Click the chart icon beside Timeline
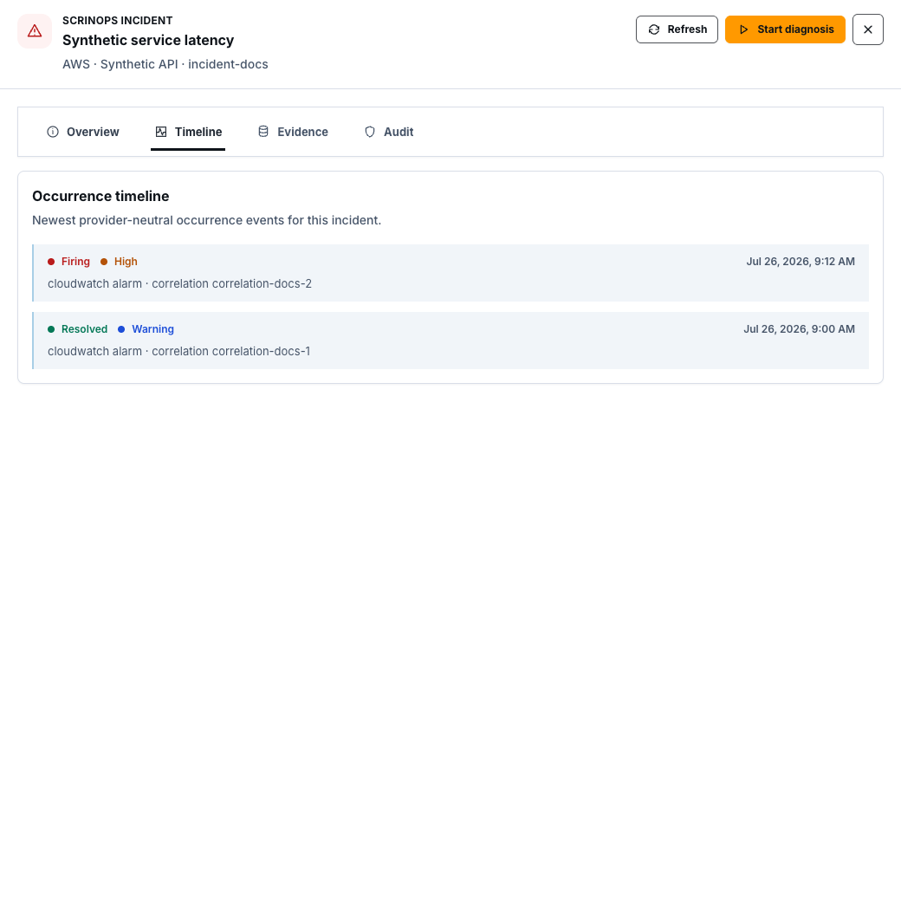This screenshot has height=922, width=901. [x=161, y=132]
